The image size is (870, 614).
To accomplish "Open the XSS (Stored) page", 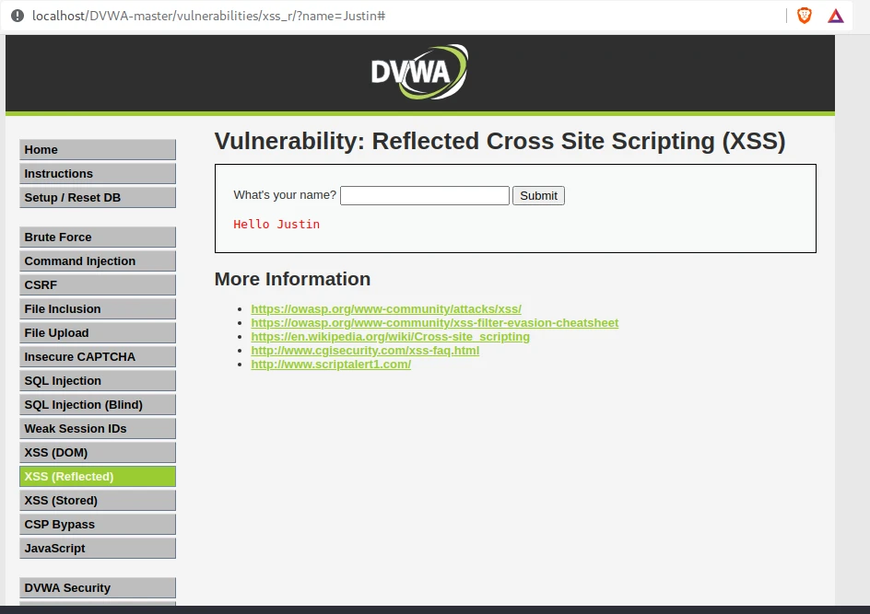I will click(x=97, y=501).
